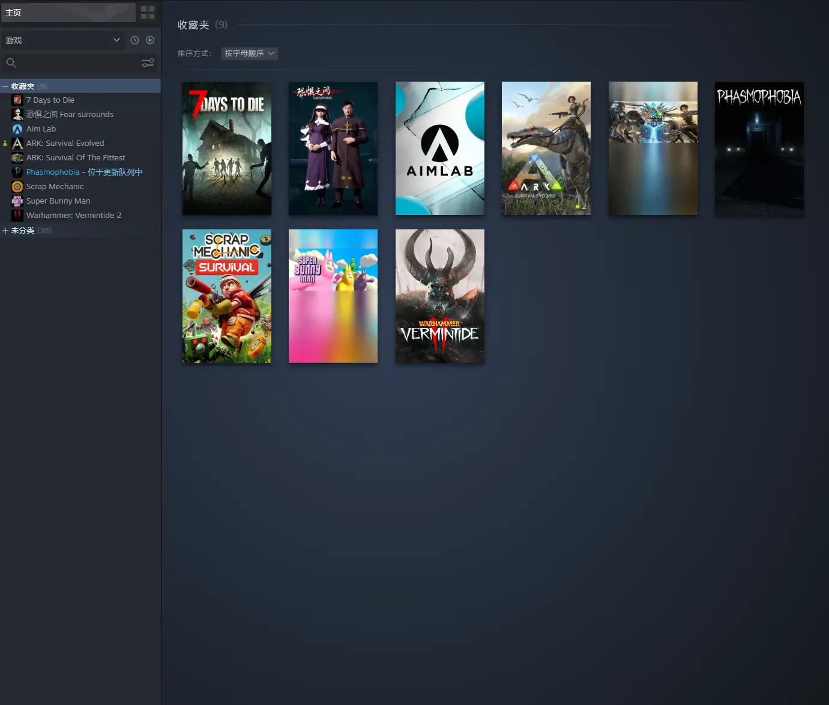Click the 收藏夹 (9) section heading
Viewport: 829px width, 705px height.
click(202, 25)
